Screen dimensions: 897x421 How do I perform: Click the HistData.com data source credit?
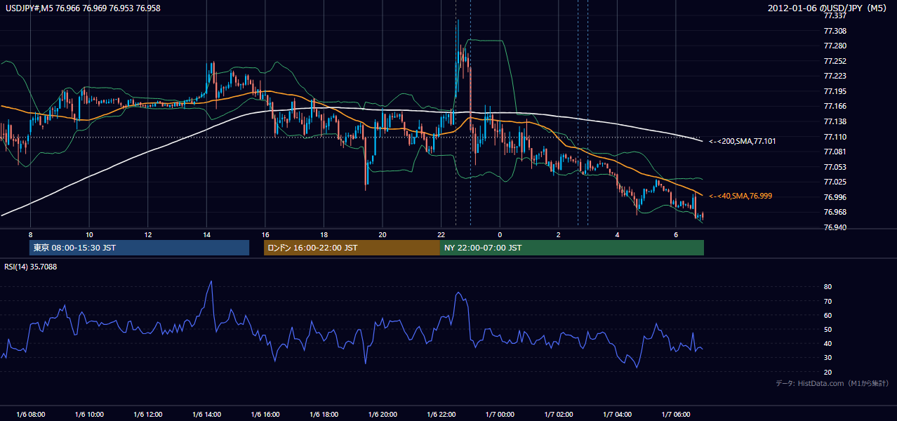(832, 383)
